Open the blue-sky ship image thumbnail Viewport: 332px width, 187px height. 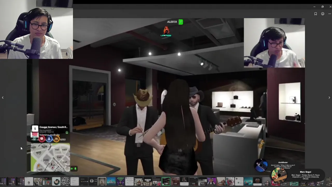111,181
